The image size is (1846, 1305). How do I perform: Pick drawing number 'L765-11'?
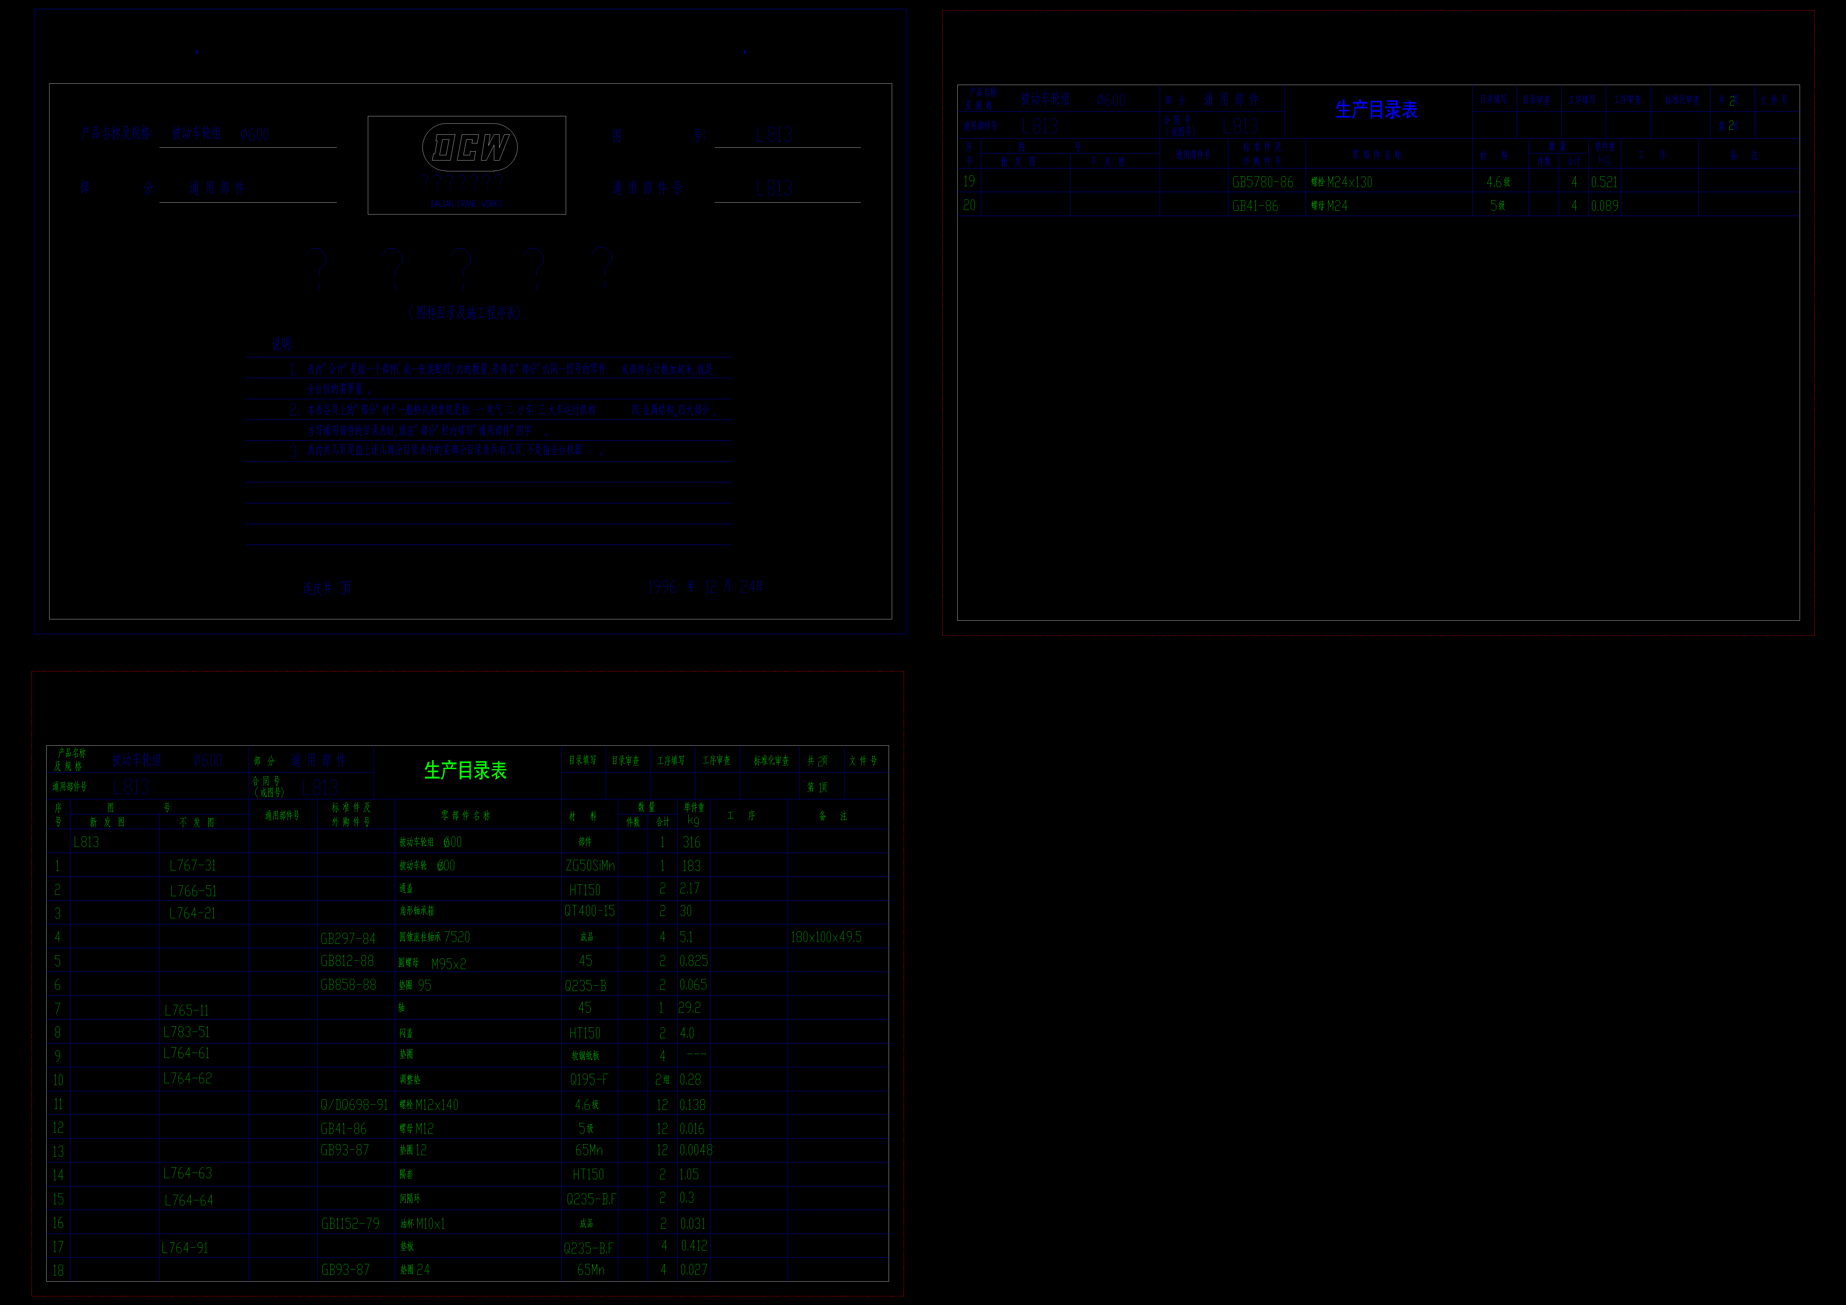[187, 1010]
